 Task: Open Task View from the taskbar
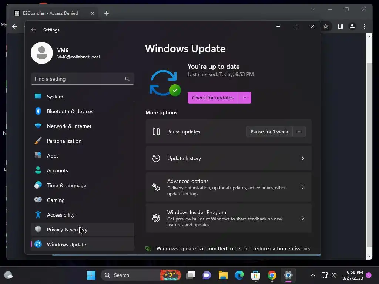191,275
